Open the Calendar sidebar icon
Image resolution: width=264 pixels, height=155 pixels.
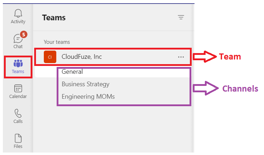18,88
